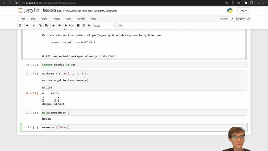This screenshot has height=151, width=268.
Task: Click conda install conda=23.3.1 output line
Action: 73,42
